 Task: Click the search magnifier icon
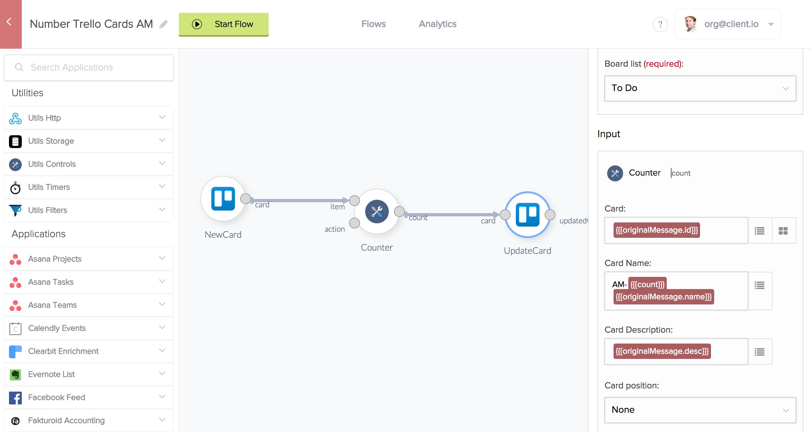pos(19,67)
